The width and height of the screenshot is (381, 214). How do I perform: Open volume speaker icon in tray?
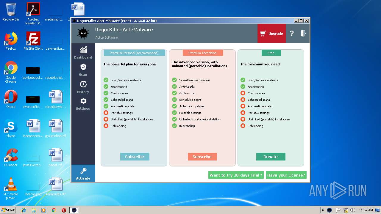click(353, 210)
